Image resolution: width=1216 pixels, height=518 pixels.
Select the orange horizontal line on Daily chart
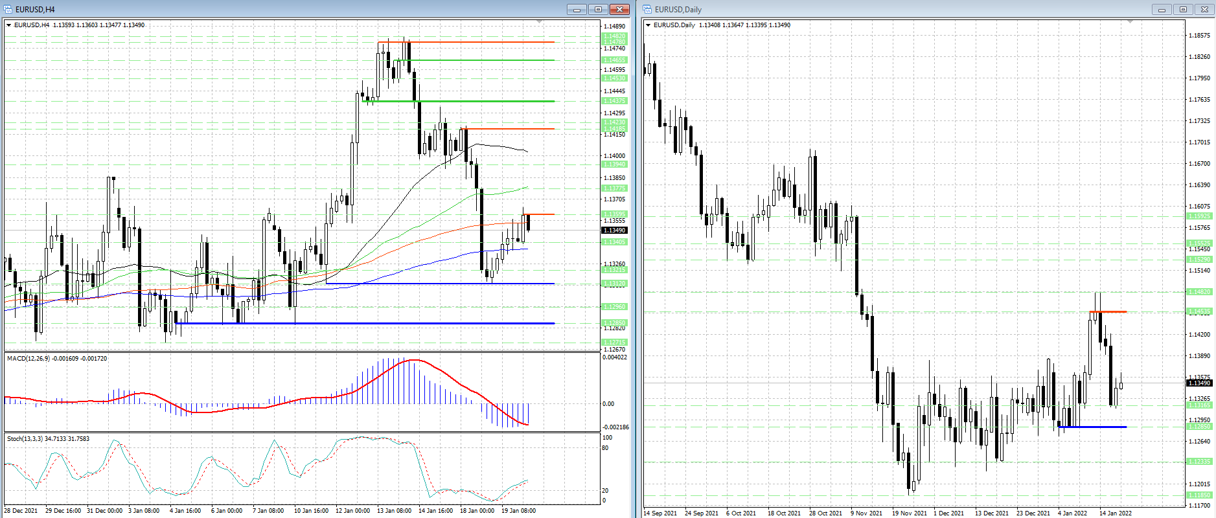[x=1109, y=312]
